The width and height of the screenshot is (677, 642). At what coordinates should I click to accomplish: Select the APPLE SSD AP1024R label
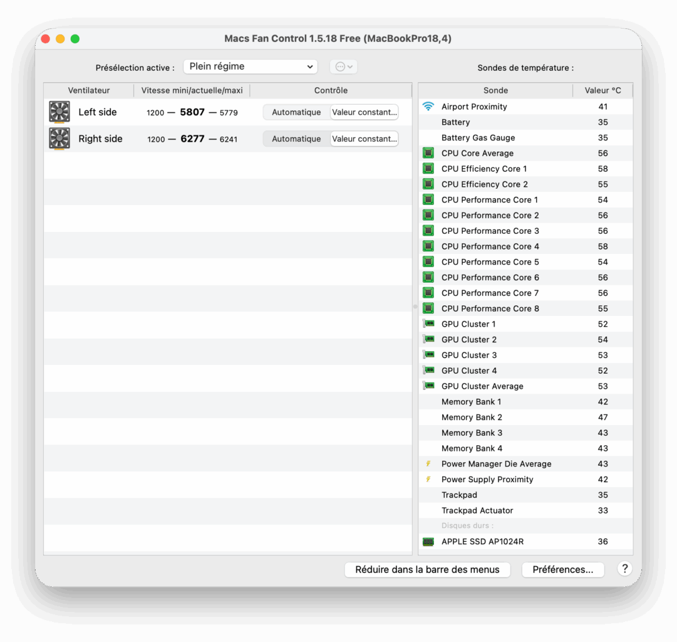tap(483, 542)
